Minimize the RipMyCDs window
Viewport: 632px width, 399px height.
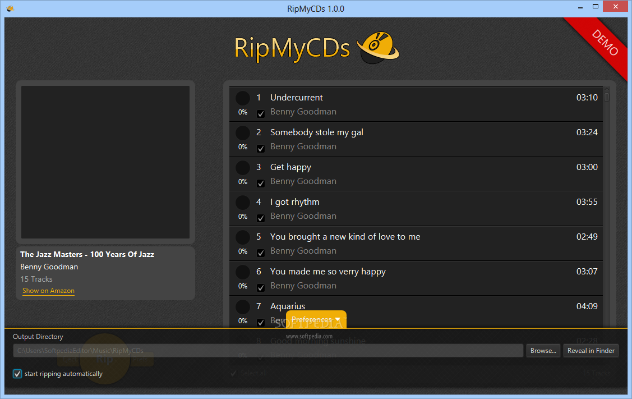click(x=580, y=7)
